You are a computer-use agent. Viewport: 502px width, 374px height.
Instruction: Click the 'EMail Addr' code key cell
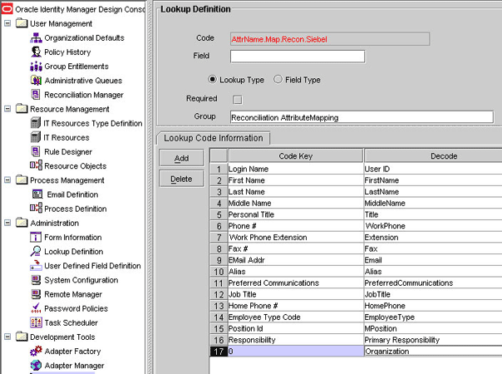(x=296, y=260)
